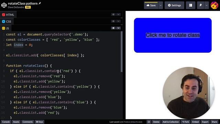Screen dimensions: 220x124
Task: Change editor layout view icon
Action: 190,6
